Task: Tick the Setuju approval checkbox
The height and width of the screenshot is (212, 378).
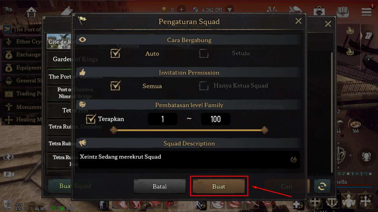Action: [204, 54]
